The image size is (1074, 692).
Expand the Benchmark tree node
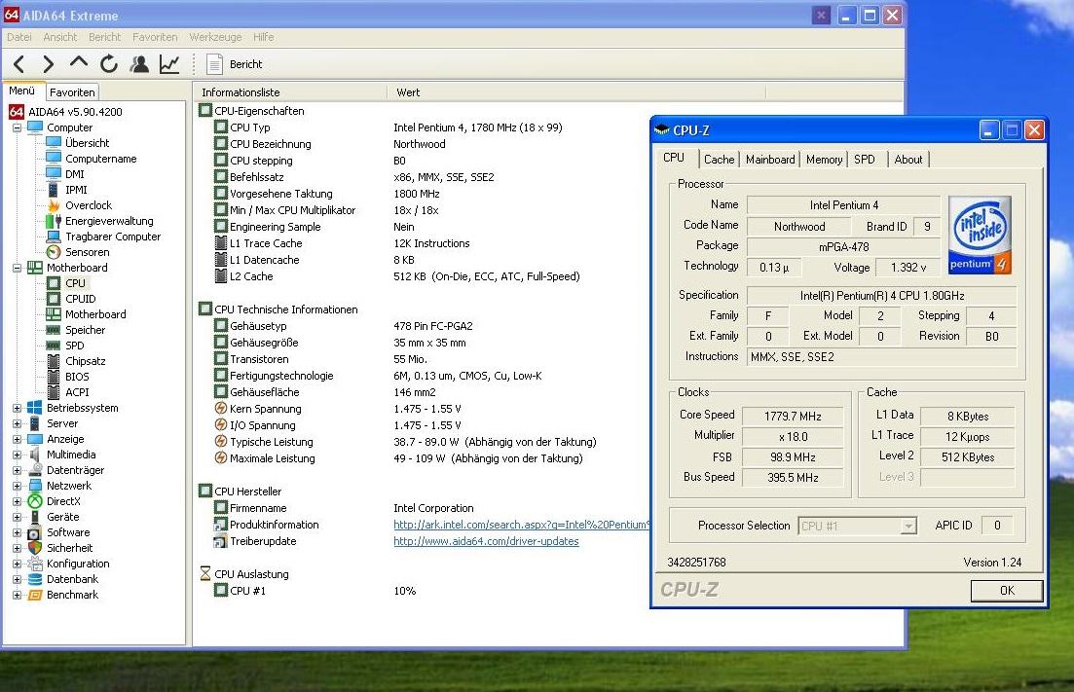(17, 595)
